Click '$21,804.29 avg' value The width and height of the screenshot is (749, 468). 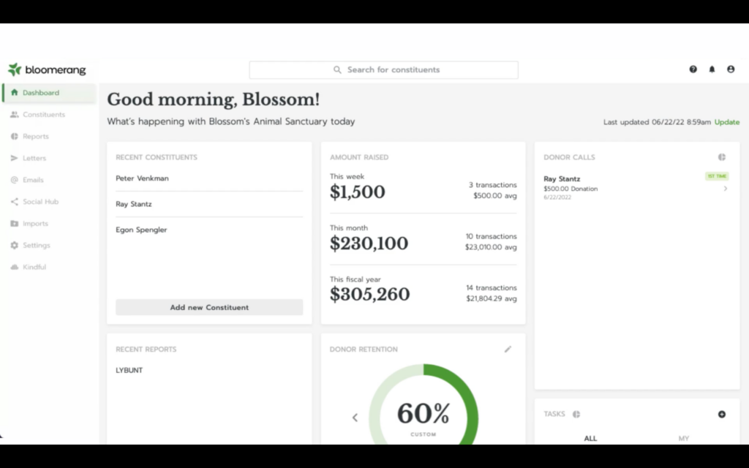tap(492, 298)
